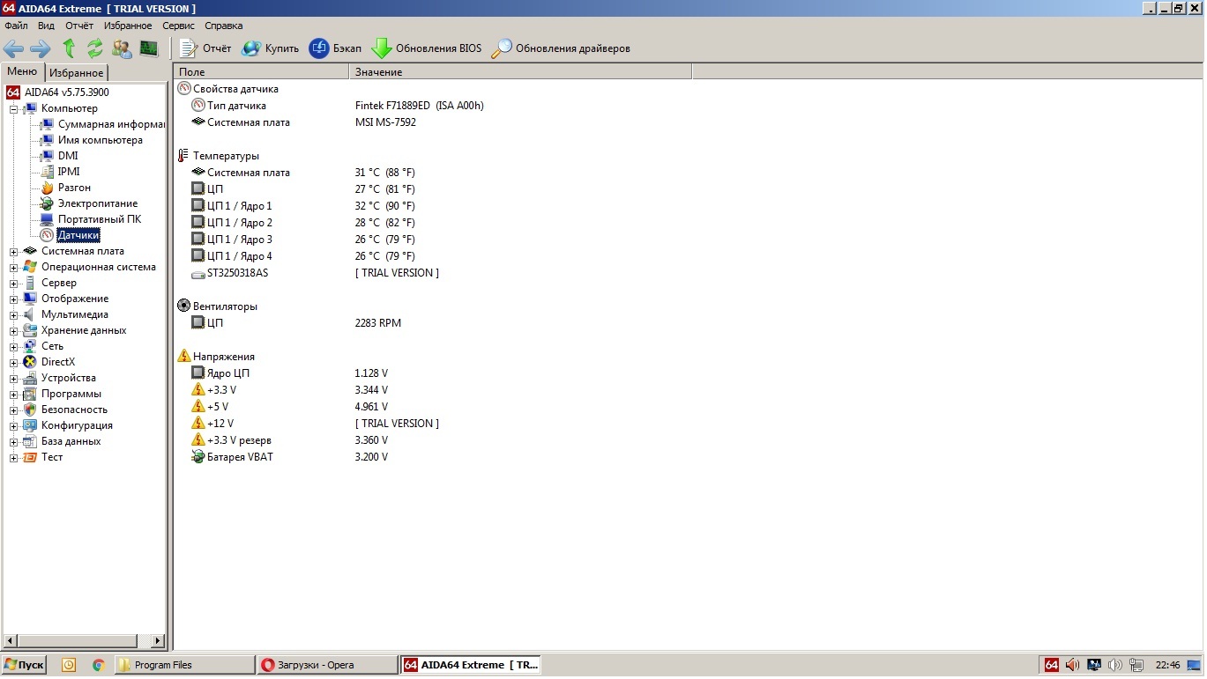
Task: Click the orange clock quick launch icon
Action: coord(69,665)
